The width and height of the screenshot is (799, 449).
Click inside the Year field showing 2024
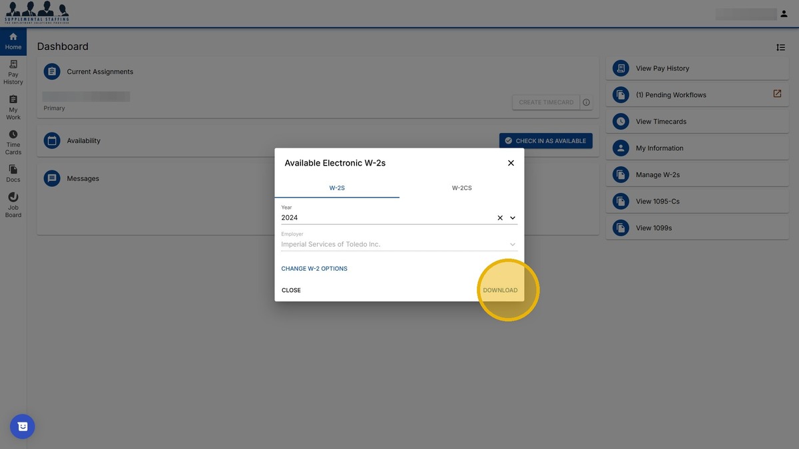coord(386,218)
